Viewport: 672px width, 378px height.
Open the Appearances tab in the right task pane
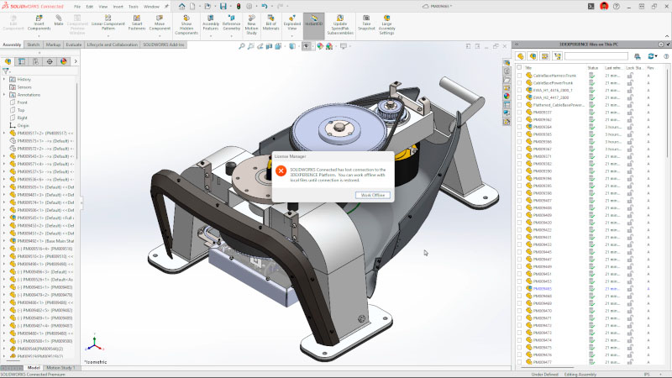[507, 95]
